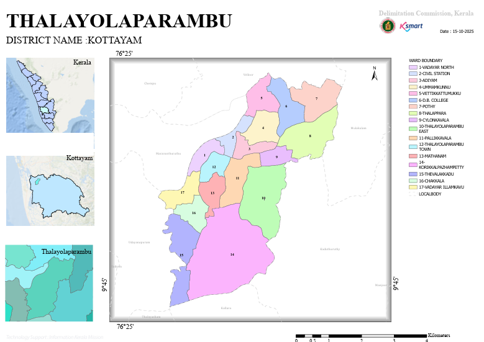Open the Kerala inset map thumbnail
The image size is (484, 342).
(x=50, y=96)
